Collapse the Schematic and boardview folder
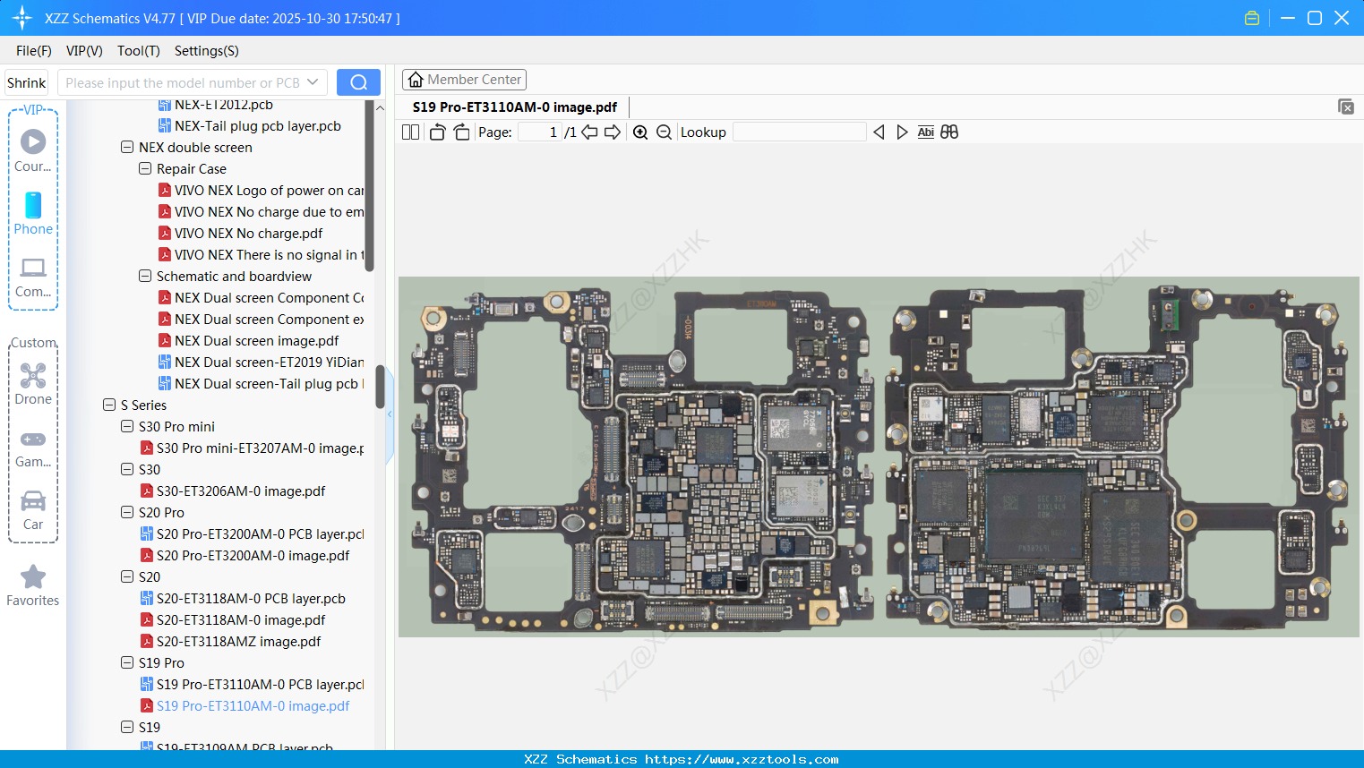 [145, 277]
